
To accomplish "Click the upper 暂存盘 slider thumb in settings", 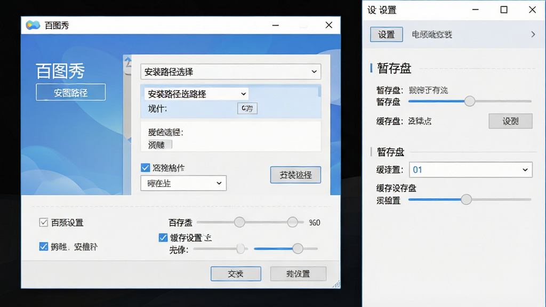I will (x=470, y=101).
